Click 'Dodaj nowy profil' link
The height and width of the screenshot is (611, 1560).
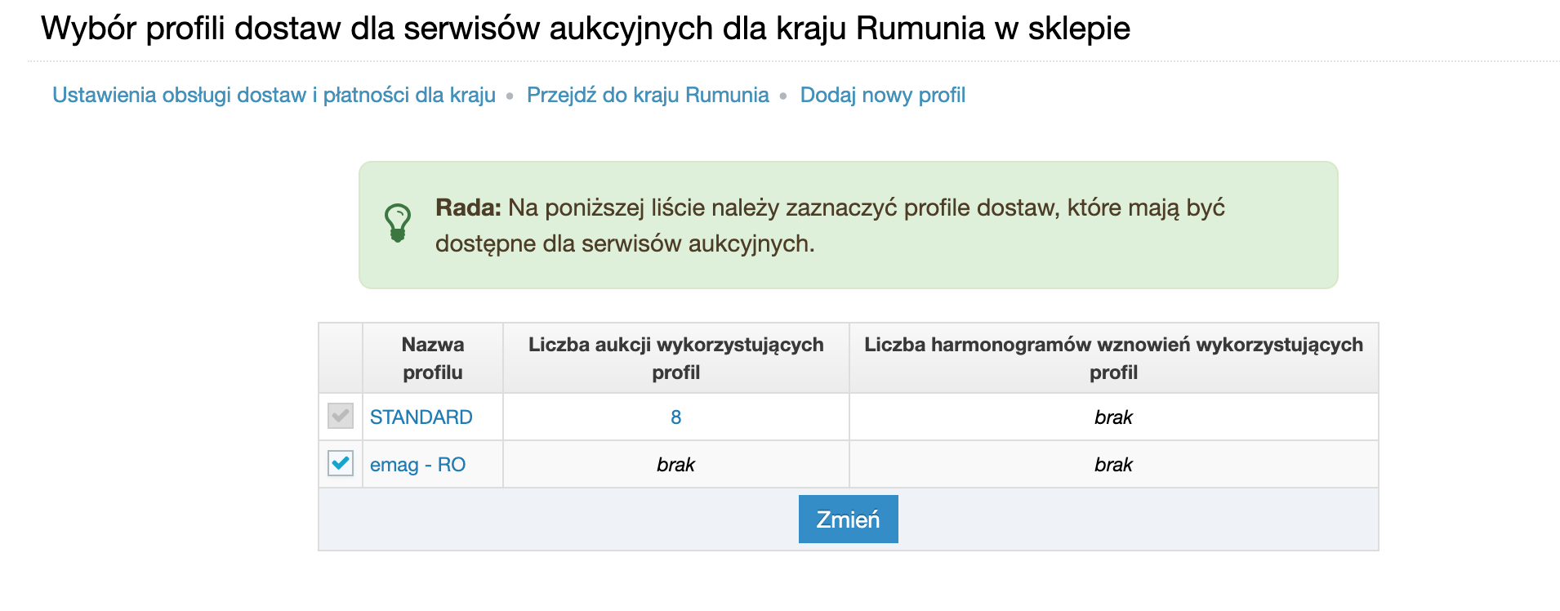[x=882, y=96]
